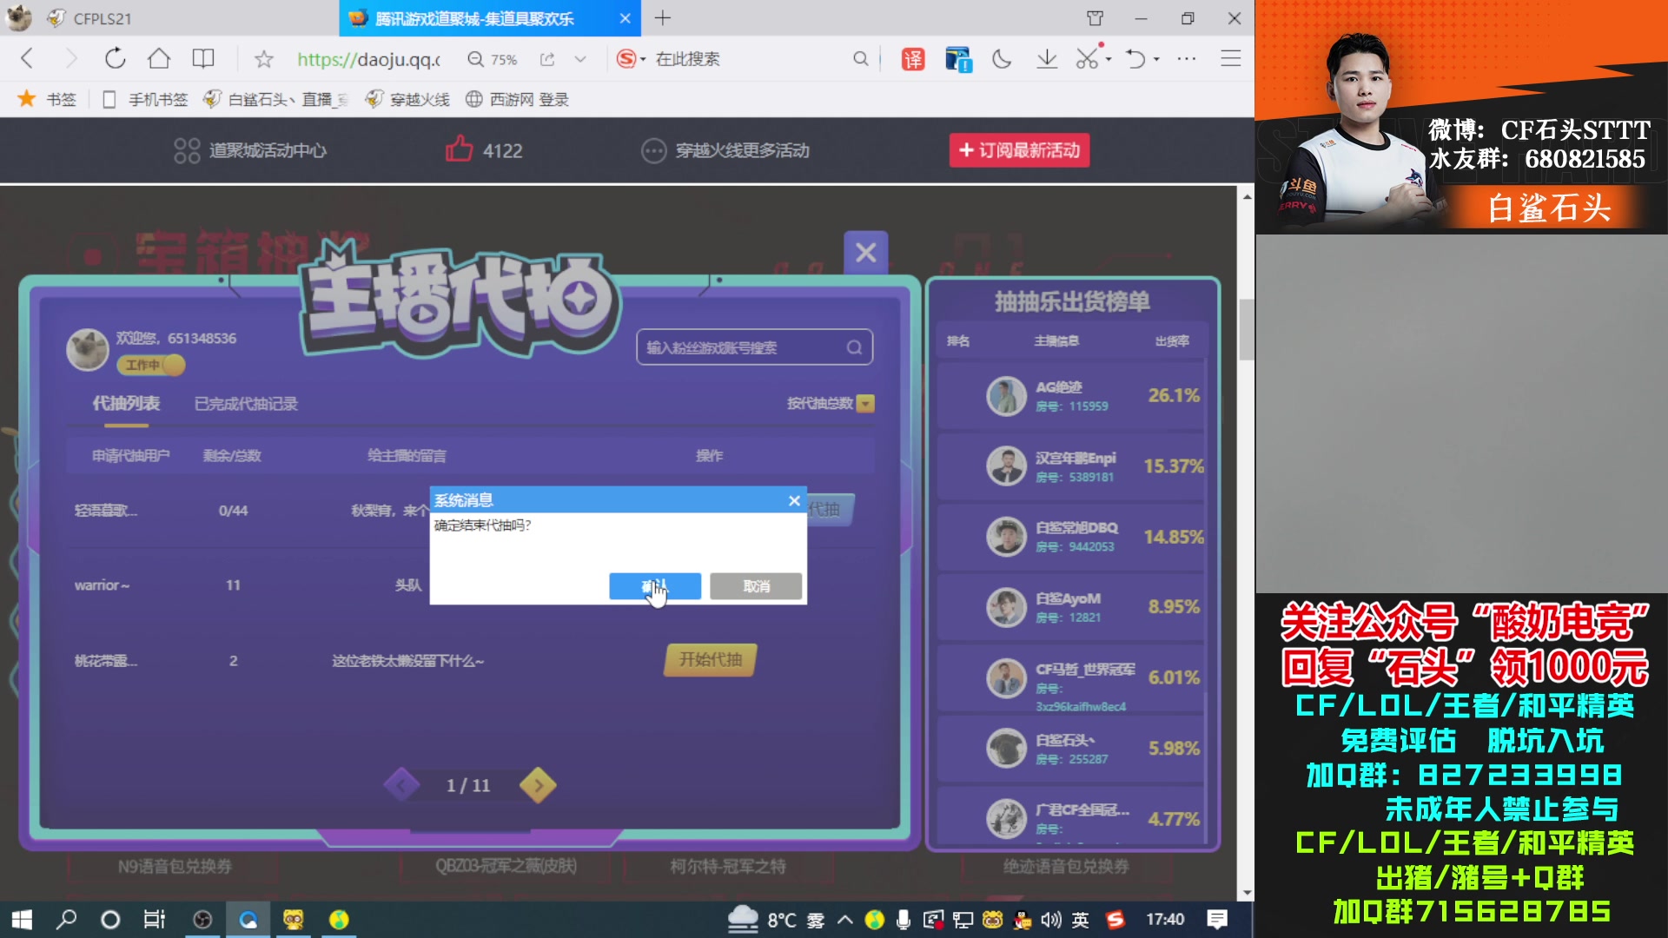Click 订阅最新活动 subscribe button

point(1019,150)
